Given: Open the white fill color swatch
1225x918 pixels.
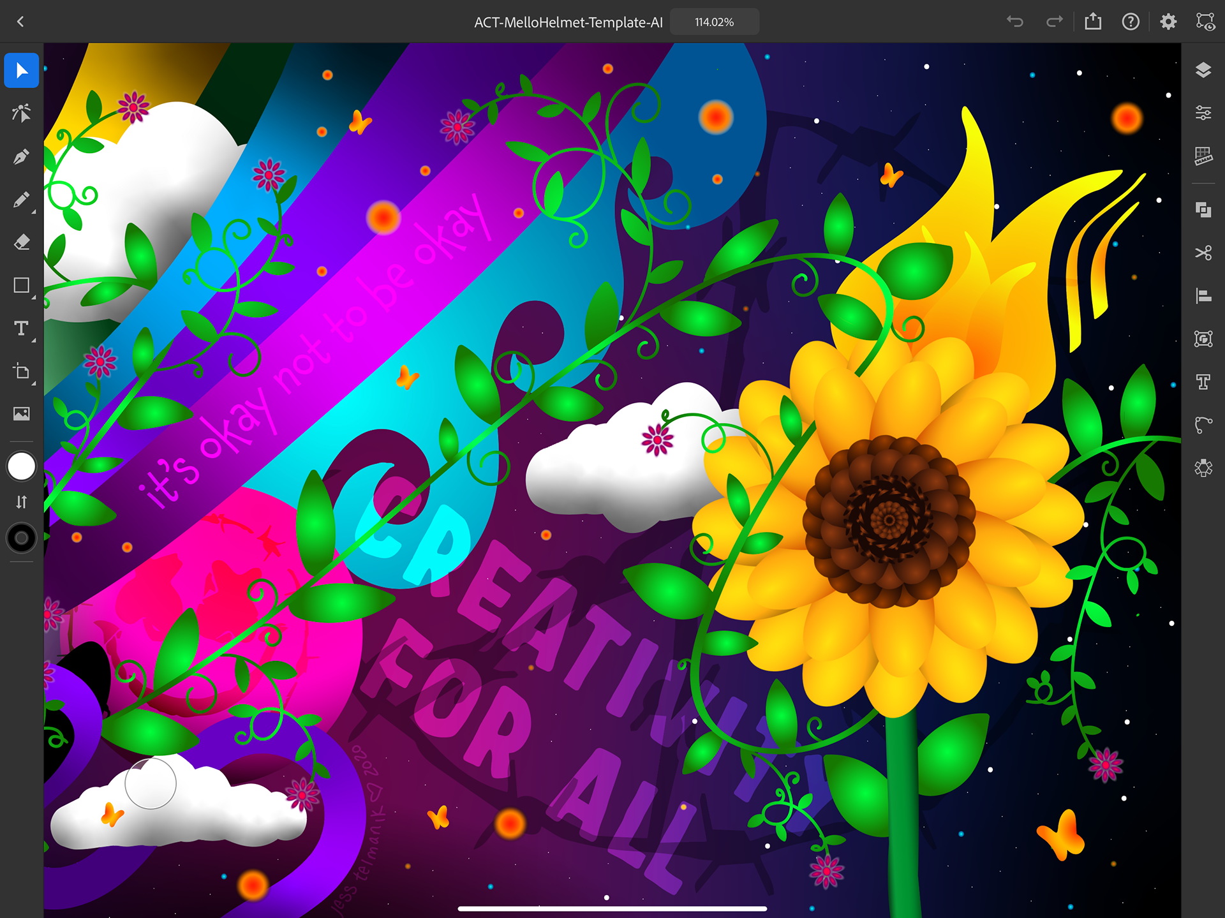Looking at the screenshot, I should (x=22, y=466).
